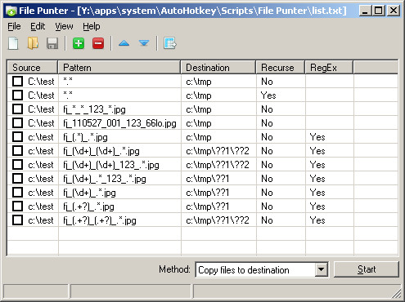This screenshot has width=405, height=302.
Task: Click the Save floppy disk icon
Action: point(52,43)
